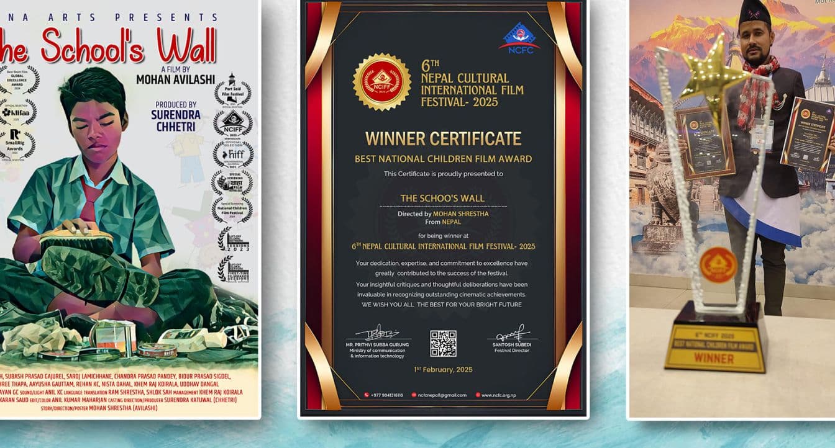
Task: Click the gold NCIFF seal emblem
Action: [x=381, y=82]
